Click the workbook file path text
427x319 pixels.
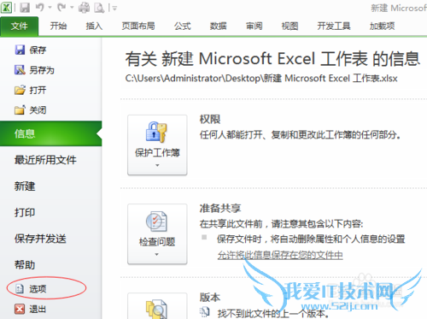point(261,78)
